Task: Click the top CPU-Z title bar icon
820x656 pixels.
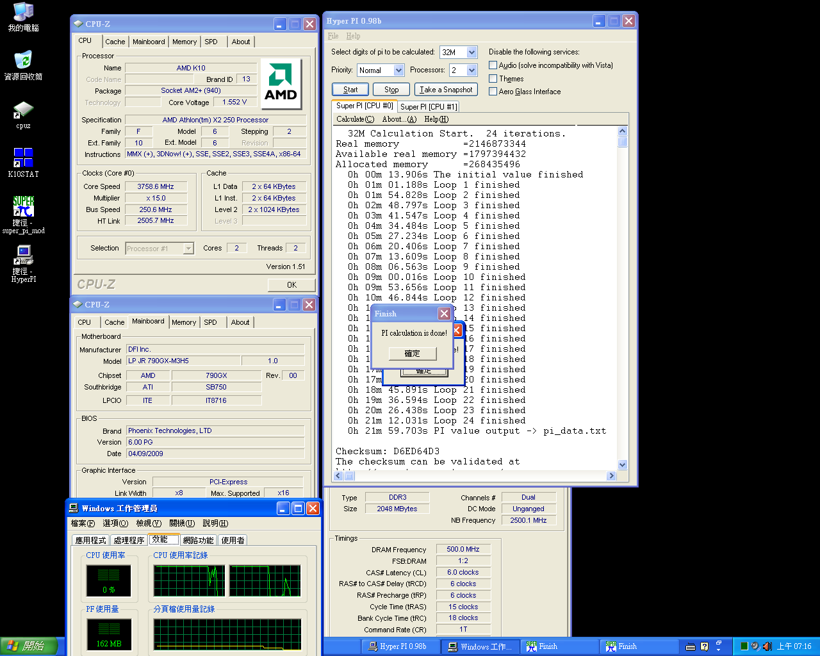Action: click(x=78, y=24)
